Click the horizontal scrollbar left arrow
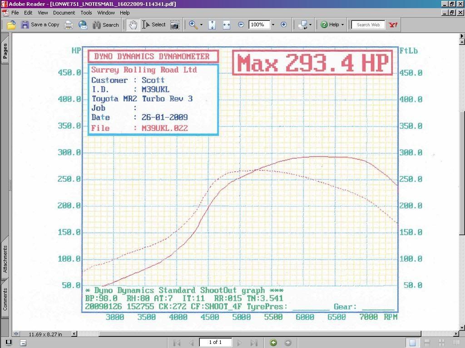Screen dimensions: 465x348 pos(74,334)
